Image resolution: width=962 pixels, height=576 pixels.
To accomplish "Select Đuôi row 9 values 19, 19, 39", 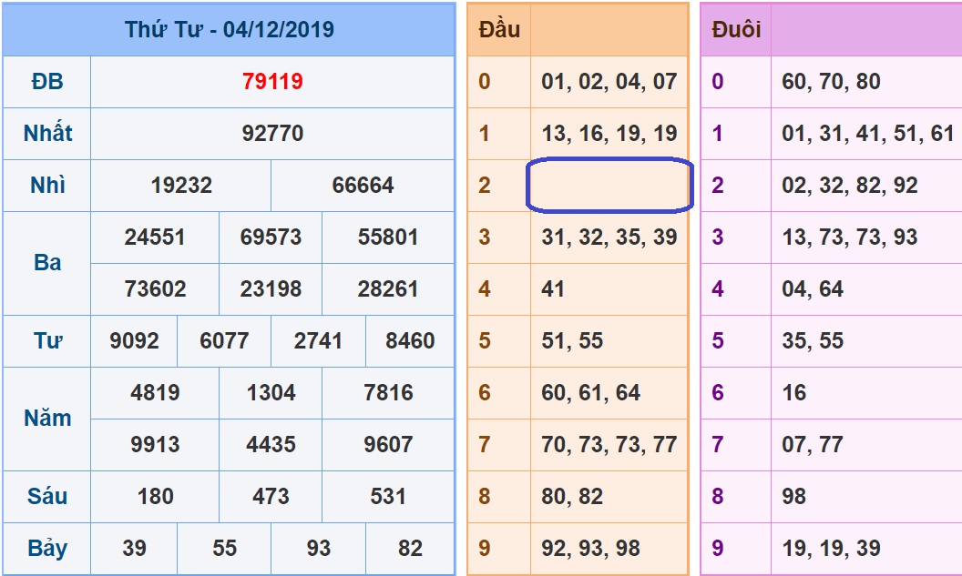I will [x=831, y=549].
